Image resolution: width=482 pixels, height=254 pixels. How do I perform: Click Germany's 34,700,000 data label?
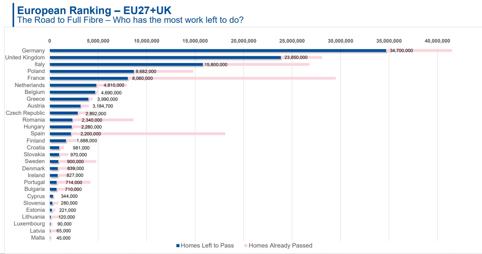401,51
